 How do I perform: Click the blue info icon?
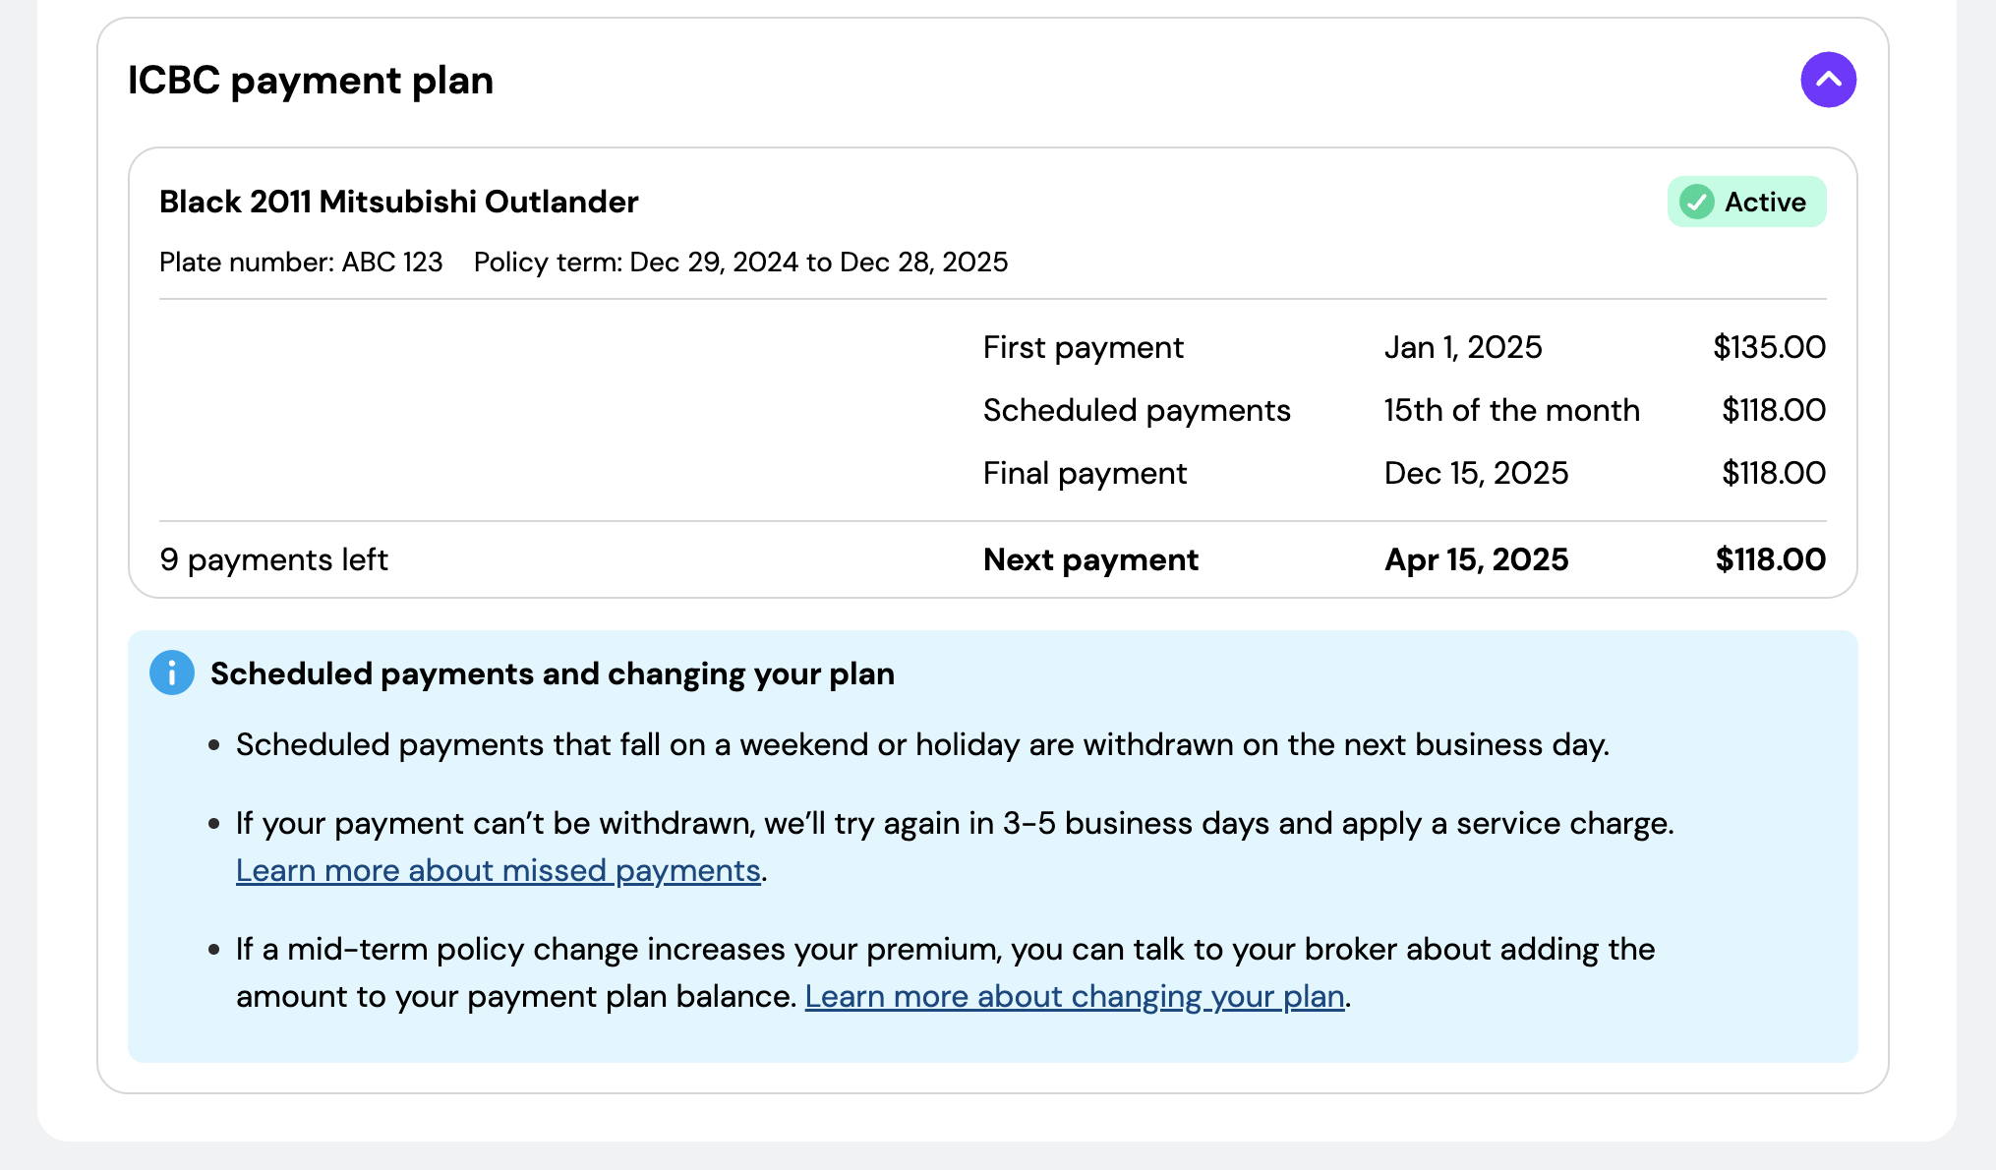point(172,673)
